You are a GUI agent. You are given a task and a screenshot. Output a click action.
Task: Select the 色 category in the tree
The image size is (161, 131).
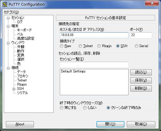click(x=19, y=64)
